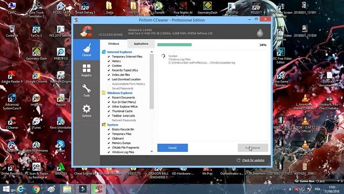344x194 pixels.
Task: Click Check for updates link
Action: click(x=253, y=160)
